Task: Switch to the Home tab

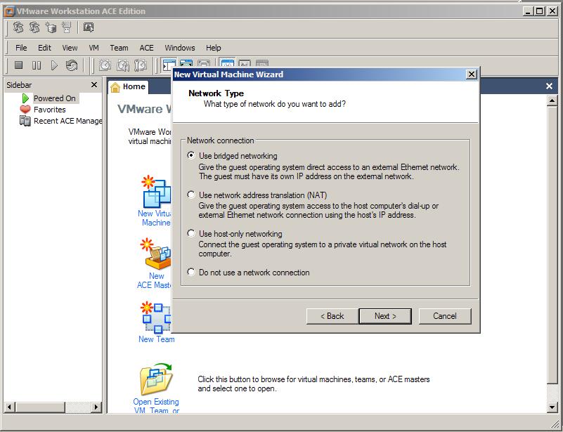Action: 128,87
